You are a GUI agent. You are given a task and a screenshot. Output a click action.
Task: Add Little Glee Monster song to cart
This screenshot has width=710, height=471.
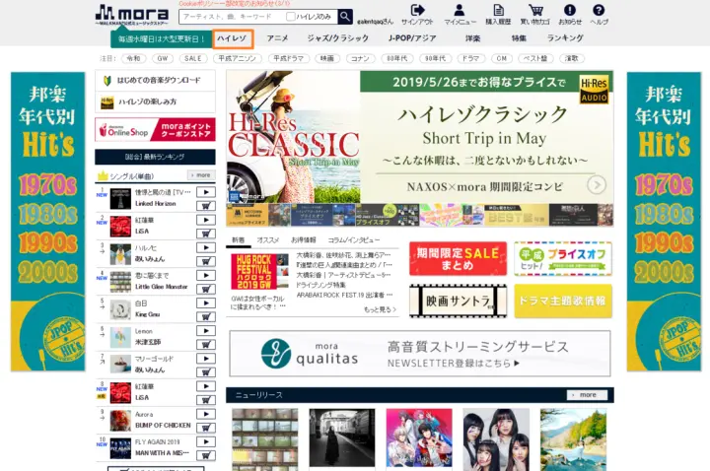point(205,289)
